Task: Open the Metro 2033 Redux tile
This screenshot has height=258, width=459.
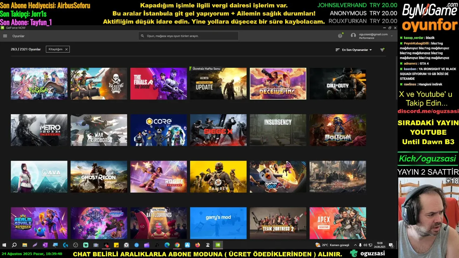Action: tap(39, 130)
